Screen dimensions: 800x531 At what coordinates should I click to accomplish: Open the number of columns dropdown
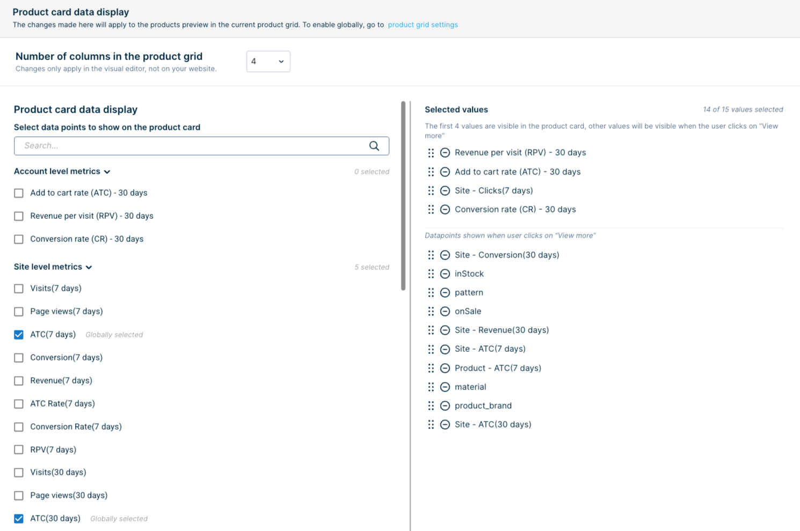[x=268, y=62]
